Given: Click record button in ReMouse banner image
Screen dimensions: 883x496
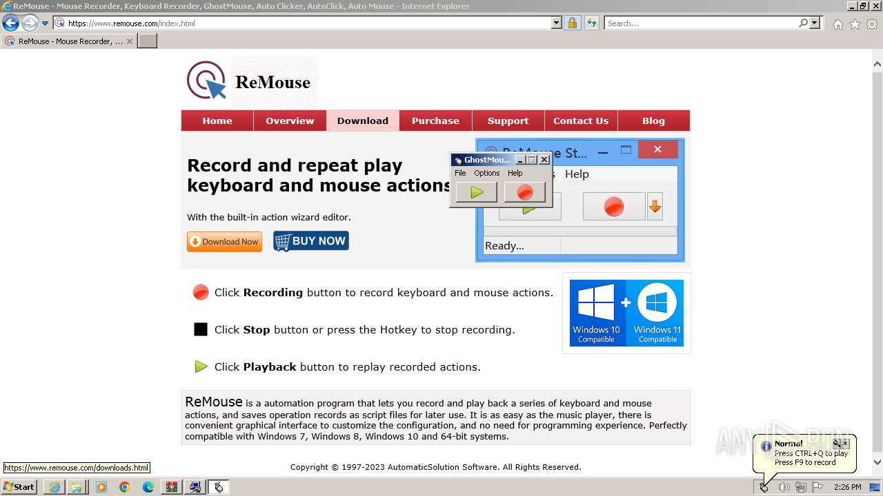Looking at the screenshot, I should click(614, 206).
